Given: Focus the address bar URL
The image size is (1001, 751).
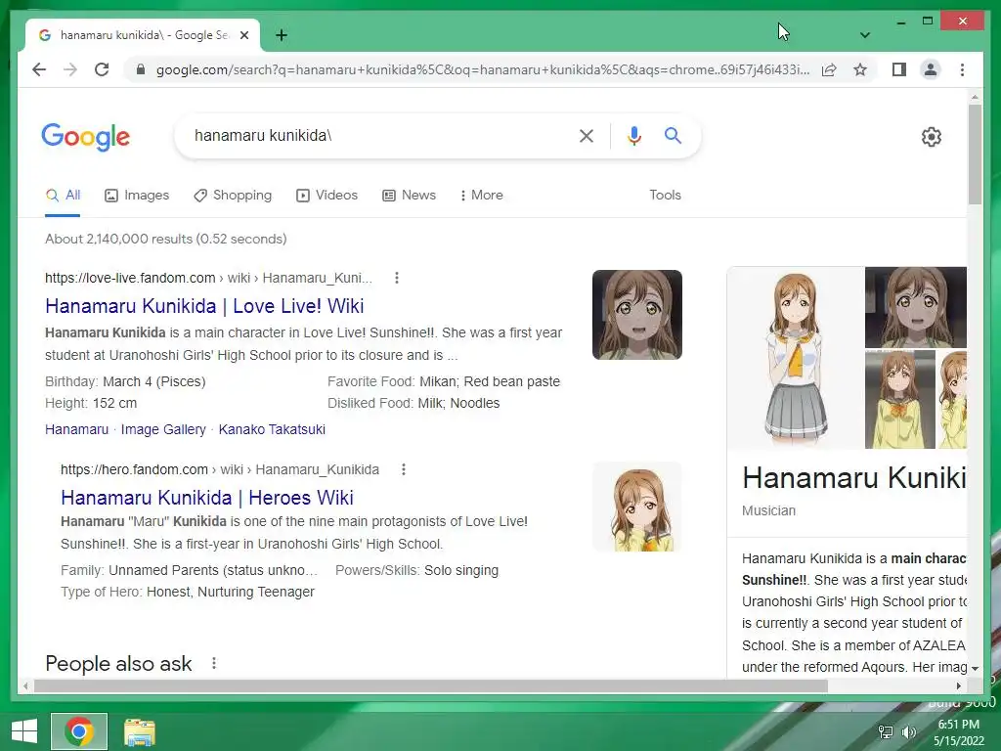Looking at the screenshot, I should tap(483, 69).
